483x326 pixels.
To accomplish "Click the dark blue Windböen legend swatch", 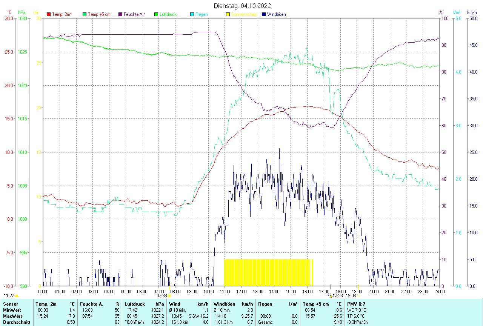I will [x=264, y=14].
